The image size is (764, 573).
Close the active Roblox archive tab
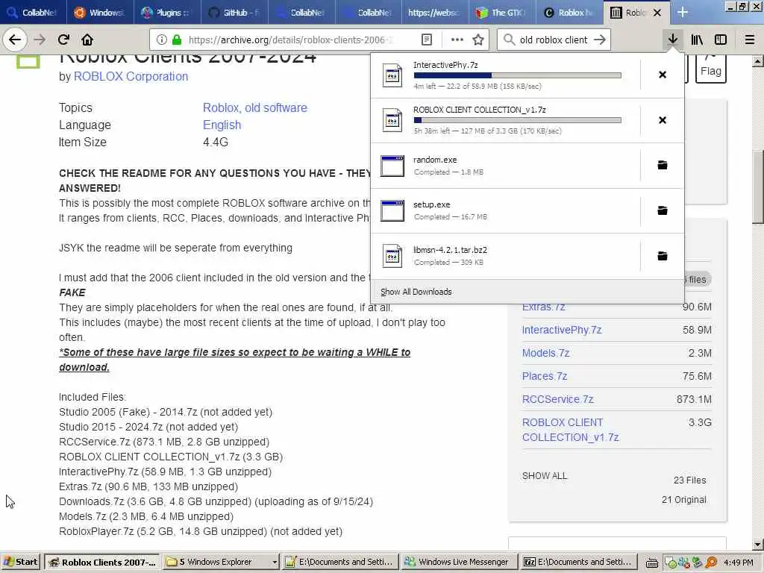[657, 13]
